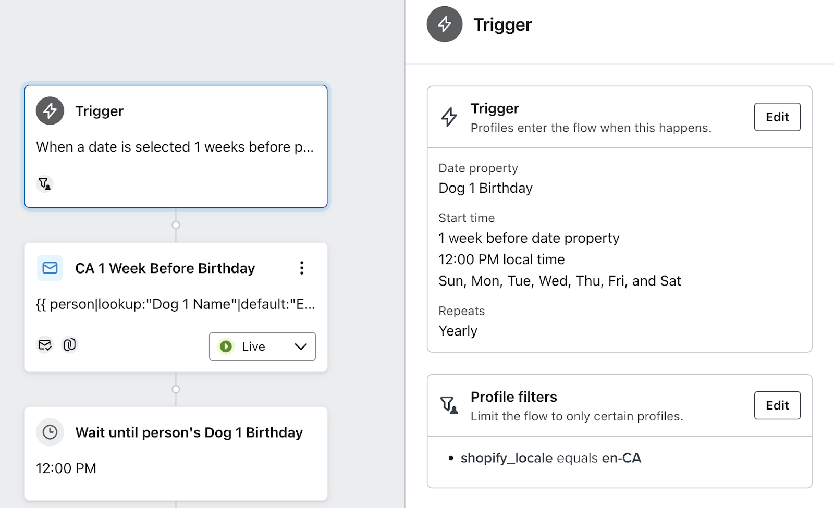The height and width of the screenshot is (508, 834).
Task: Click the UTM tracking link icon
Action: click(69, 345)
